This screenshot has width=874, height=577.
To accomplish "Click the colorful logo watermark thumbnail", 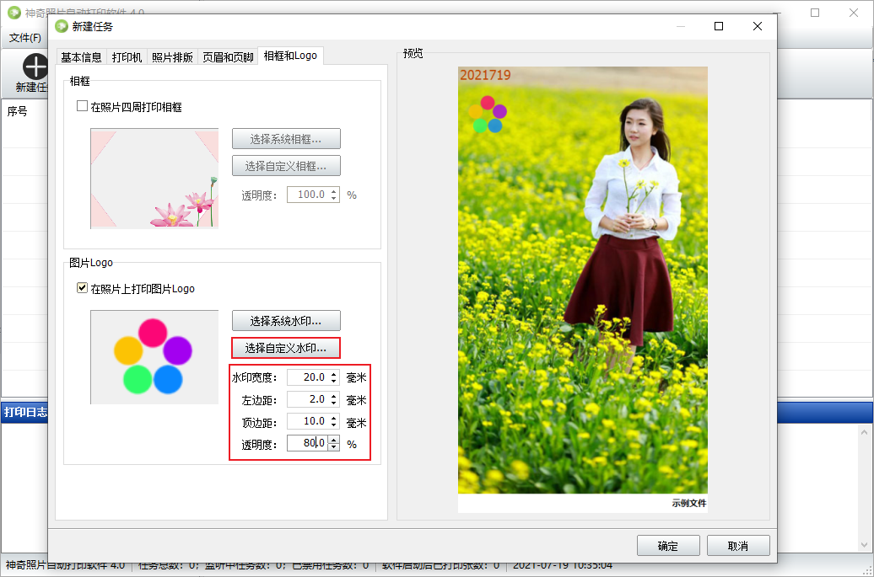I will coord(153,356).
